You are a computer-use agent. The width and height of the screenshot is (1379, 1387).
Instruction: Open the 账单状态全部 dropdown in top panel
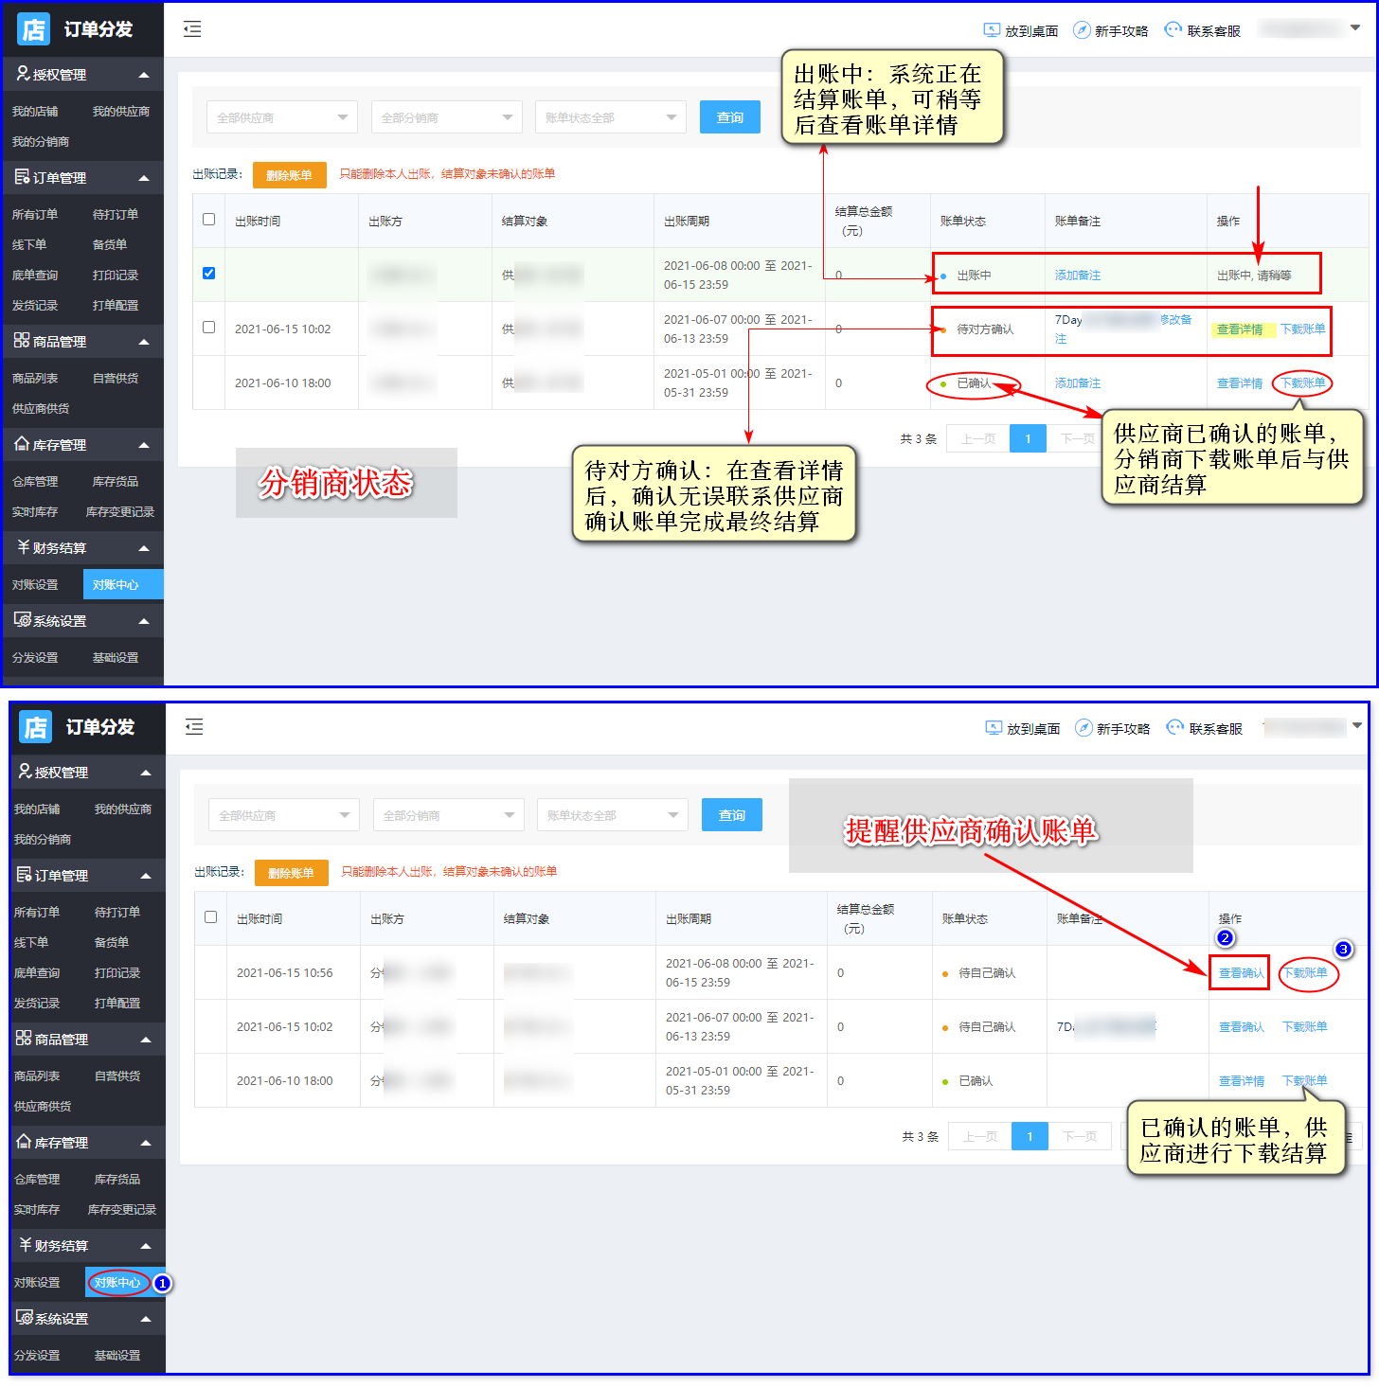pyautogui.click(x=610, y=117)
